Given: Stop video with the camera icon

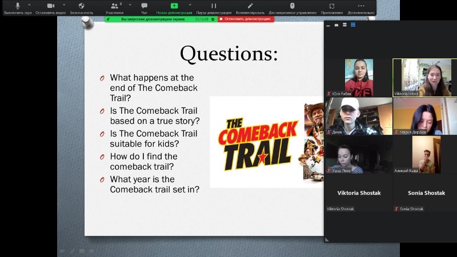Looking at the screenshot, I should [x=50, y=8].
